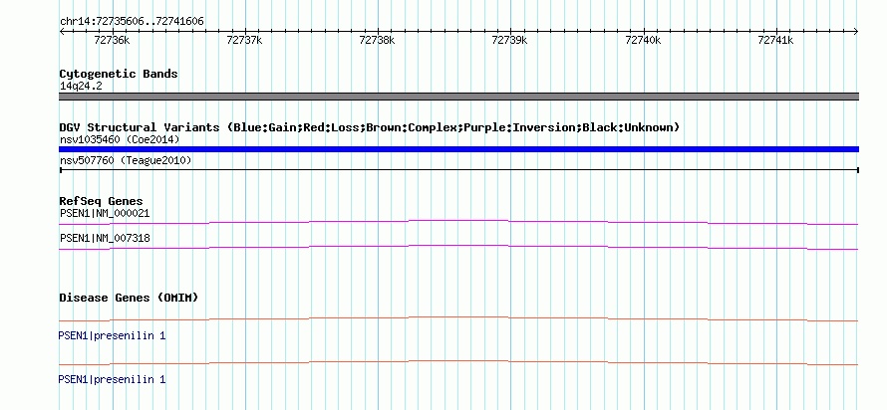Select the second orange OMIM gene line

pos(458,362)
